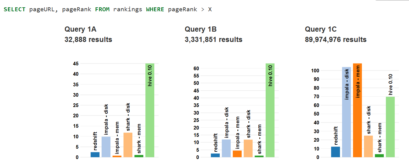Screen dimensions: 409x166
Task: Click the impala - mem bar in Query 1C
Action: click(x=357, y=110)
